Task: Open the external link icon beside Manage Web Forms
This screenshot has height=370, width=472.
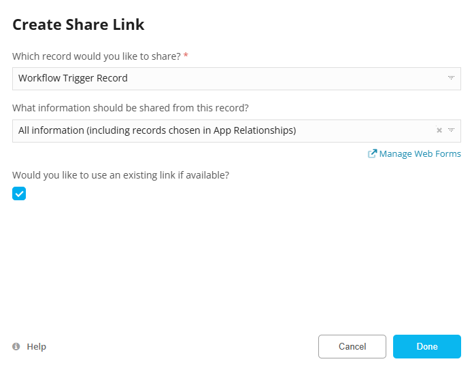Action: click(x=372, y=154)
